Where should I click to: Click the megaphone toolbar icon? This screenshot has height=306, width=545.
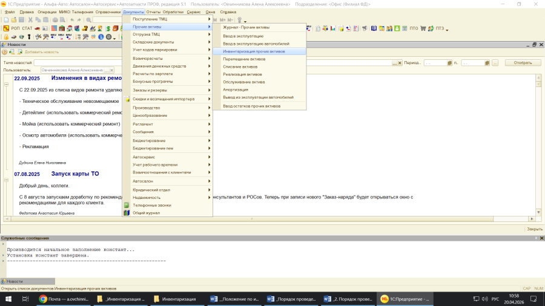365,28
